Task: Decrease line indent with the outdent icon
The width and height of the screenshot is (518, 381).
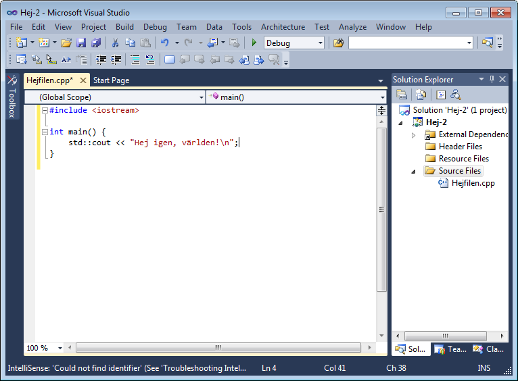Action: (x=101, y=59)
